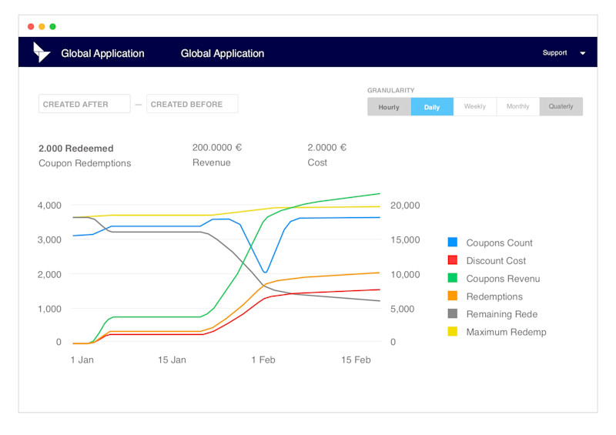616x435 pixels.
Task: Click the 20,000 right axis value
Action: pyautogui.click(x=405, y=205)
